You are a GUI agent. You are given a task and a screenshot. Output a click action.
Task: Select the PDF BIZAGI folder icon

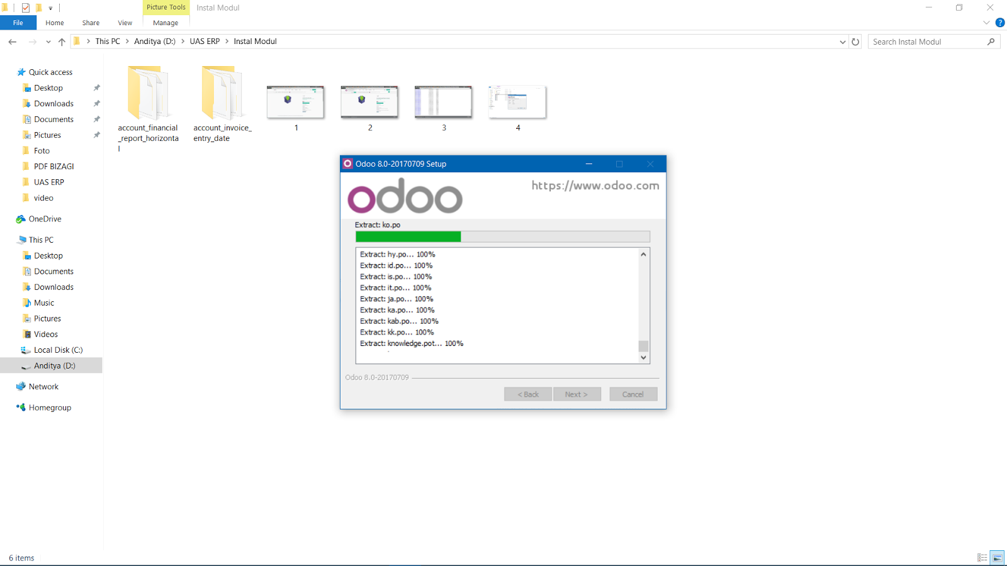pyautogui.click(x=26, y=167)
